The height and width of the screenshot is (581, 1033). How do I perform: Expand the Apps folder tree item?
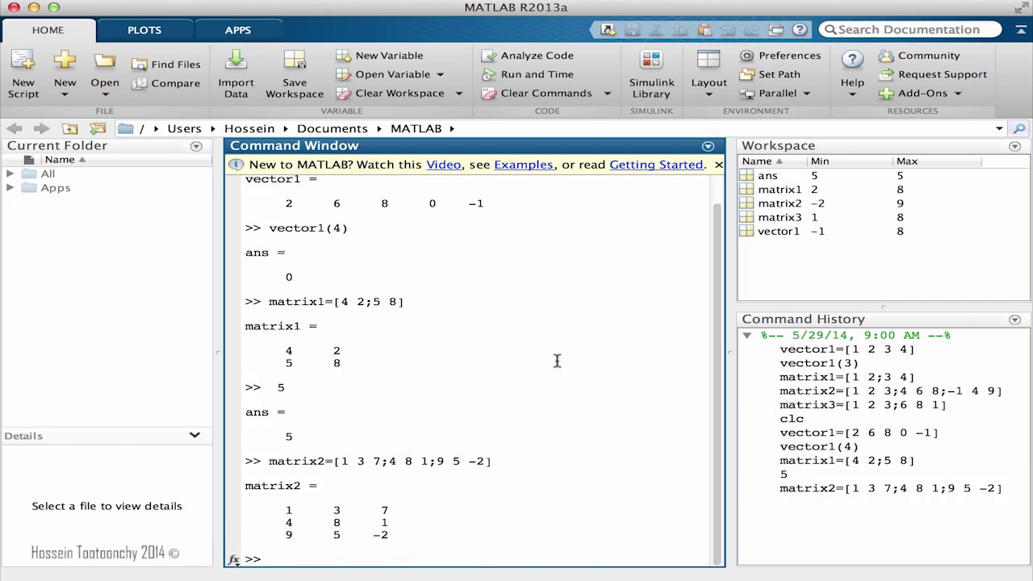pos(10,187)
